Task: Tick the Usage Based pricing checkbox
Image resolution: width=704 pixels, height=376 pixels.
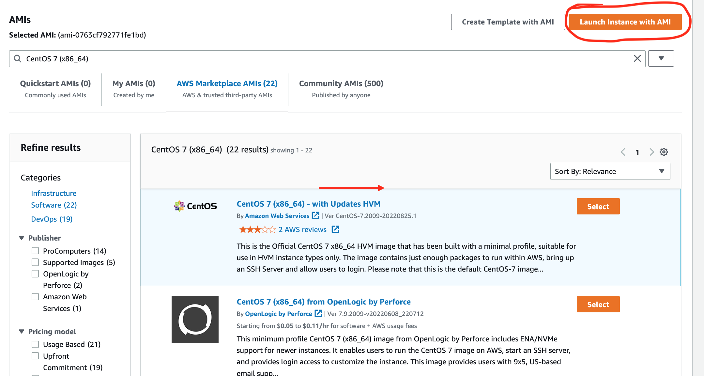Action: click(35, 344)
